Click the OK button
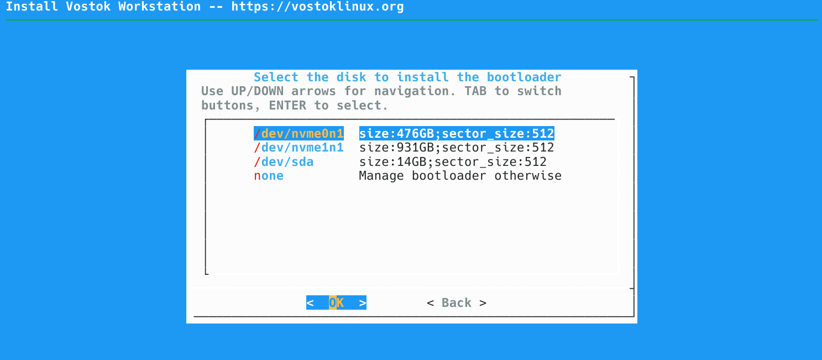Image resolution: width=822 pixels, height=360 pixels. coord(336,302)
